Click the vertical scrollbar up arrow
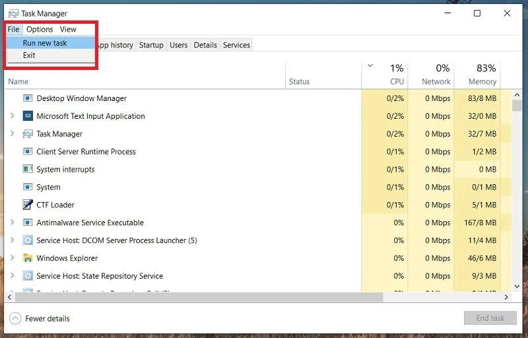 517,94
